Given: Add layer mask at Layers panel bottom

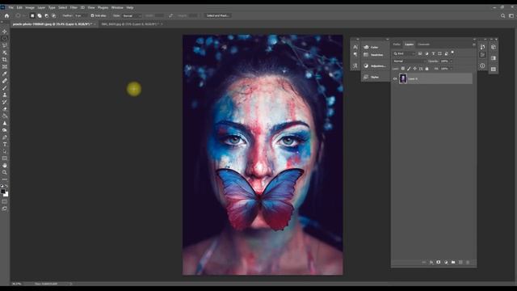Looking at the screenshot, I should (x=439, y=262).
